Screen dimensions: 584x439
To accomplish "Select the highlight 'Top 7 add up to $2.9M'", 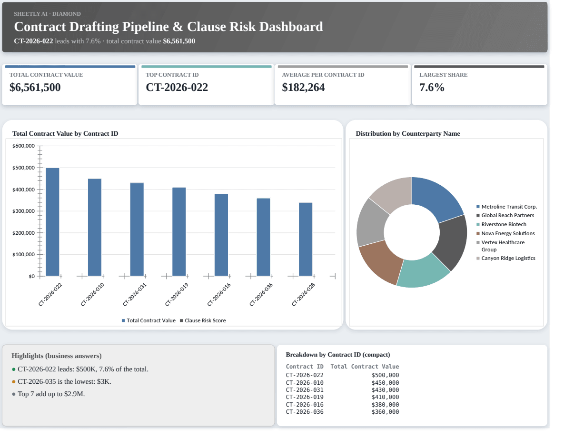I will pyautogui.click(x=49, y=394).
